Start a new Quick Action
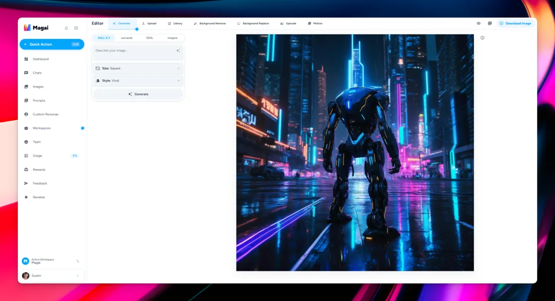The width and height of the screenshot is (555, 301). [52, 44]
